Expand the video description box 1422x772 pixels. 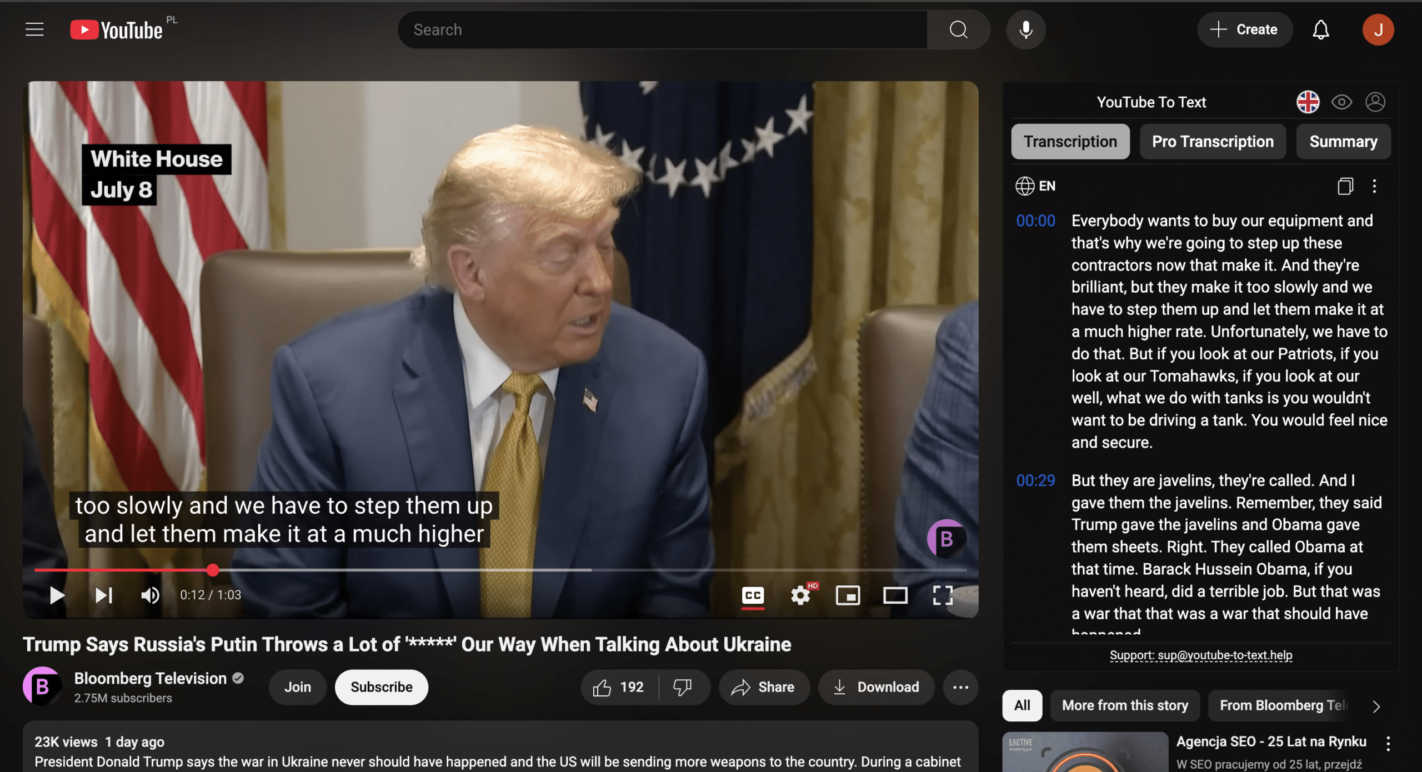(500, 747)
